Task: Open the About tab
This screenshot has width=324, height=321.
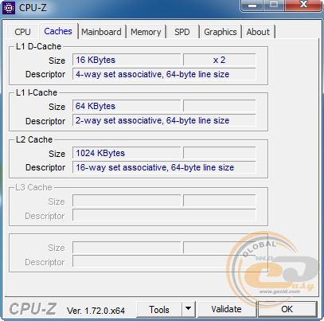Action: (258, 32)
